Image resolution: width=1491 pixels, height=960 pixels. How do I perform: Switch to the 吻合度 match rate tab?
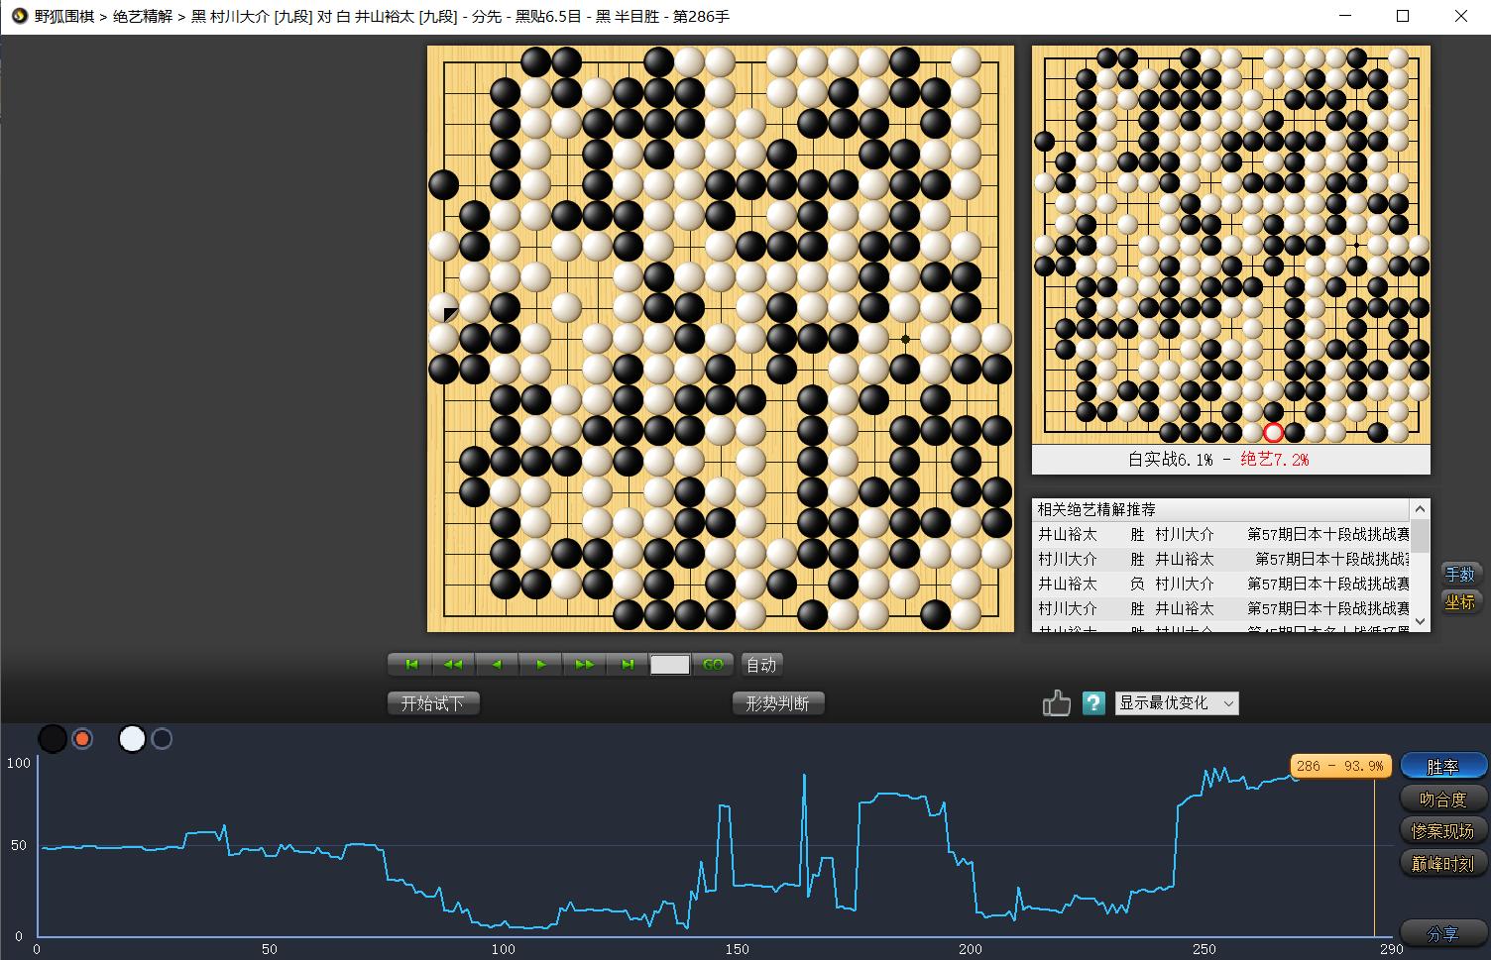[x=1442, y=799]
